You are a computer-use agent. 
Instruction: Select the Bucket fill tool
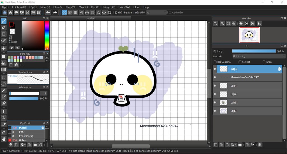point(3,63)
